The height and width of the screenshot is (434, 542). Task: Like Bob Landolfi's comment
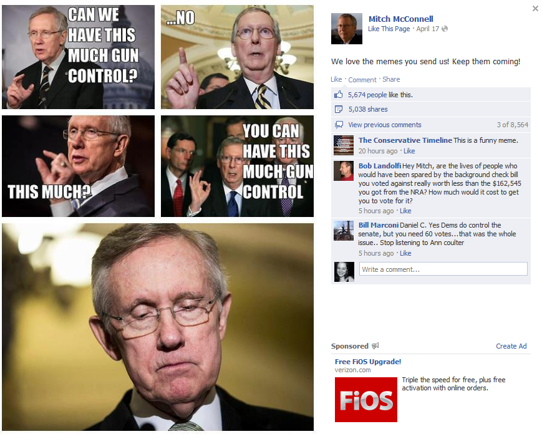(405, 211)
